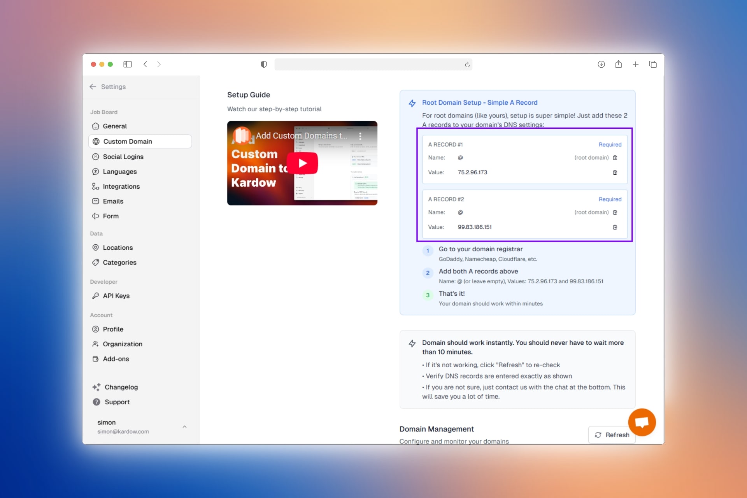
Task: Click the browser share icon
Action: point(618,64)
